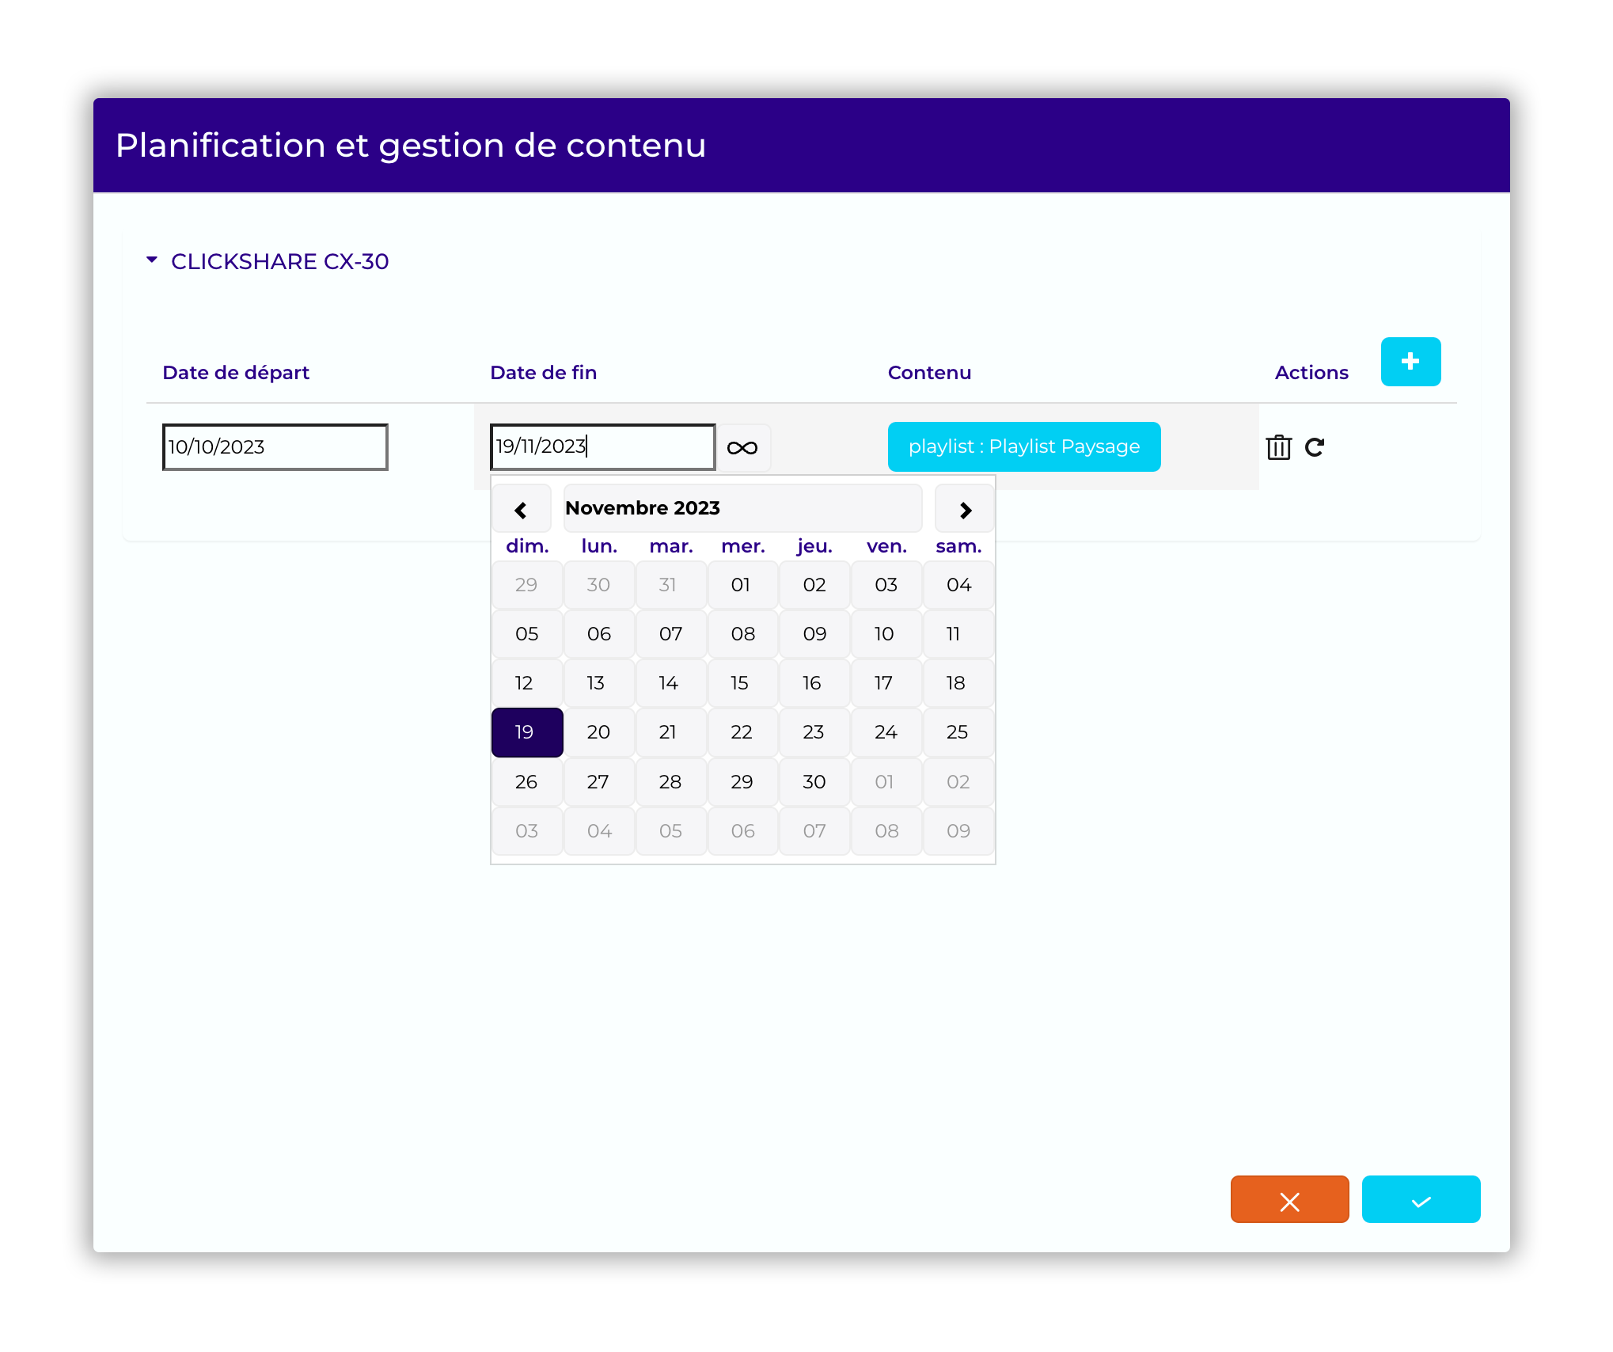This screenshot has height=1352, width=1613.
Task: Choose the highlighted day 19
Action: pyautogui.click(x=526, y=732)
